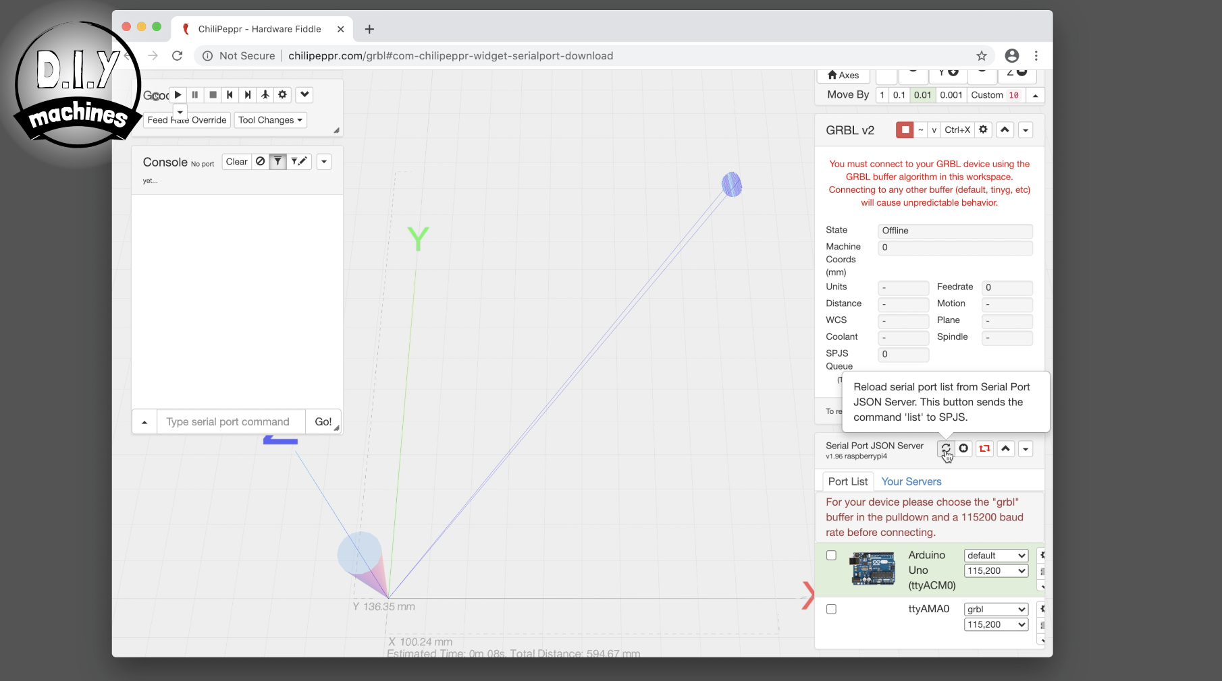Send serial command with Go! button
The height and width of the screenshot is (681, 1222).
tap(323, 422)
